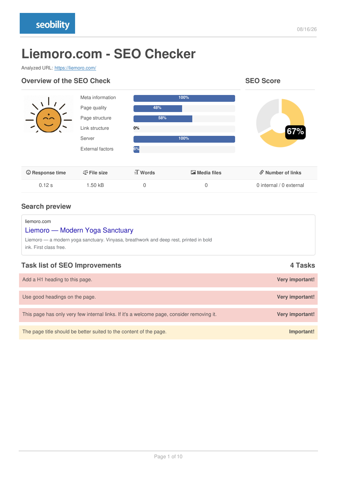Click the 'Search preview' heading
Image resolution: width=337 pixels, height=478 pixels.
click(x=46, y=206)
